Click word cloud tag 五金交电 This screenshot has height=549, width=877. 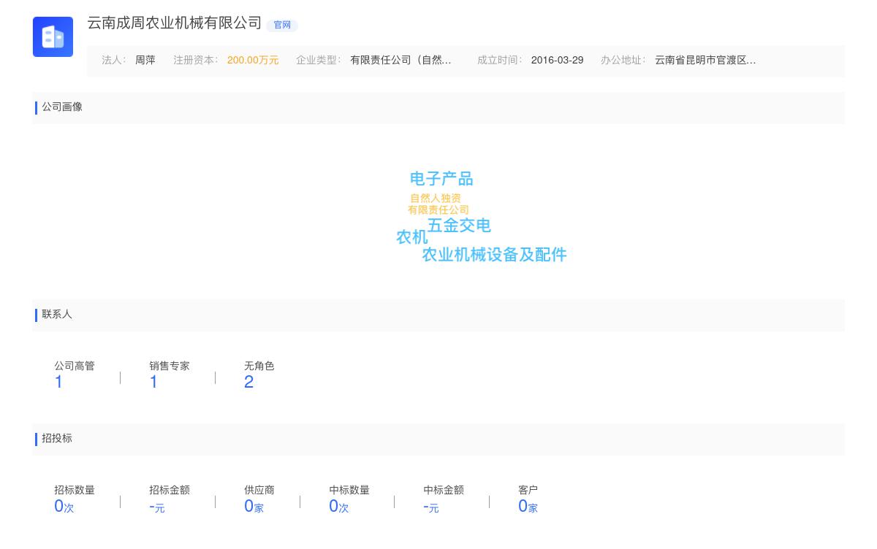pyautogui.click(x=459, y=226)
